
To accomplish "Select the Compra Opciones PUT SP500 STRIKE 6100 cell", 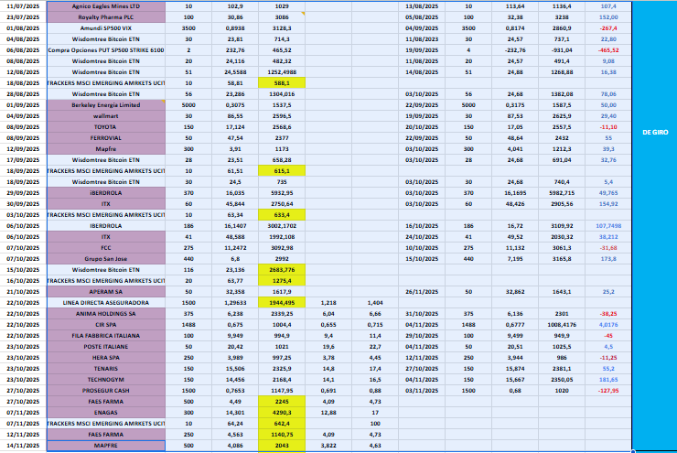I will [x=106, y=50].
